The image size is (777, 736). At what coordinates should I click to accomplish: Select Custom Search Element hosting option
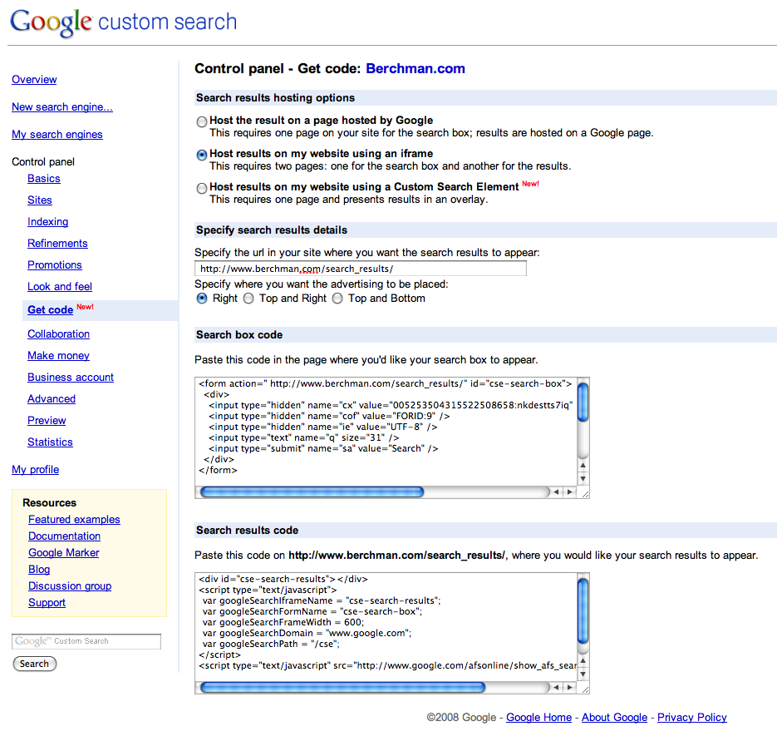[x=202, y=188]
